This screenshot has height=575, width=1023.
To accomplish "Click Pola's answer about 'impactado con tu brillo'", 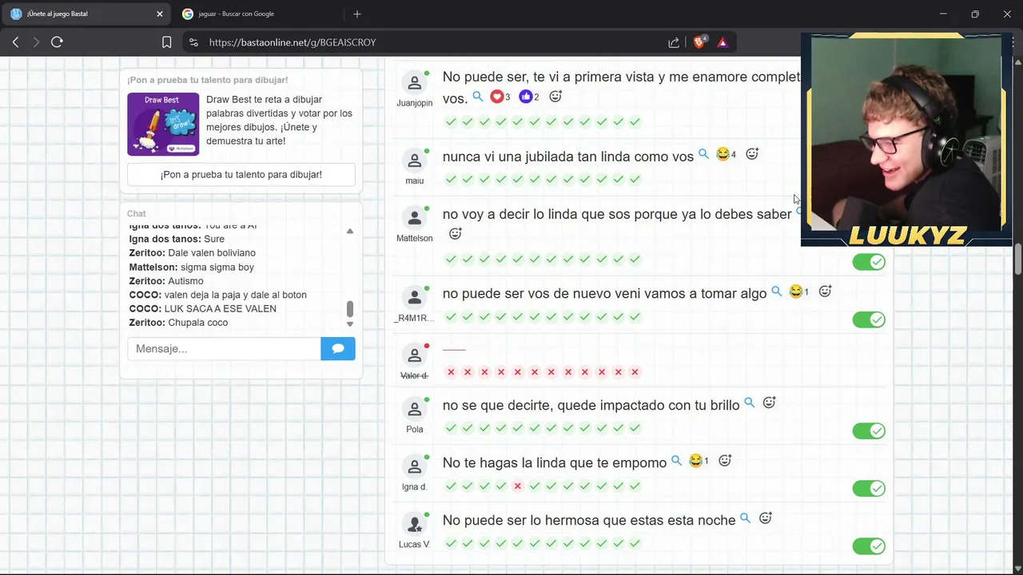I will point(591,406).
